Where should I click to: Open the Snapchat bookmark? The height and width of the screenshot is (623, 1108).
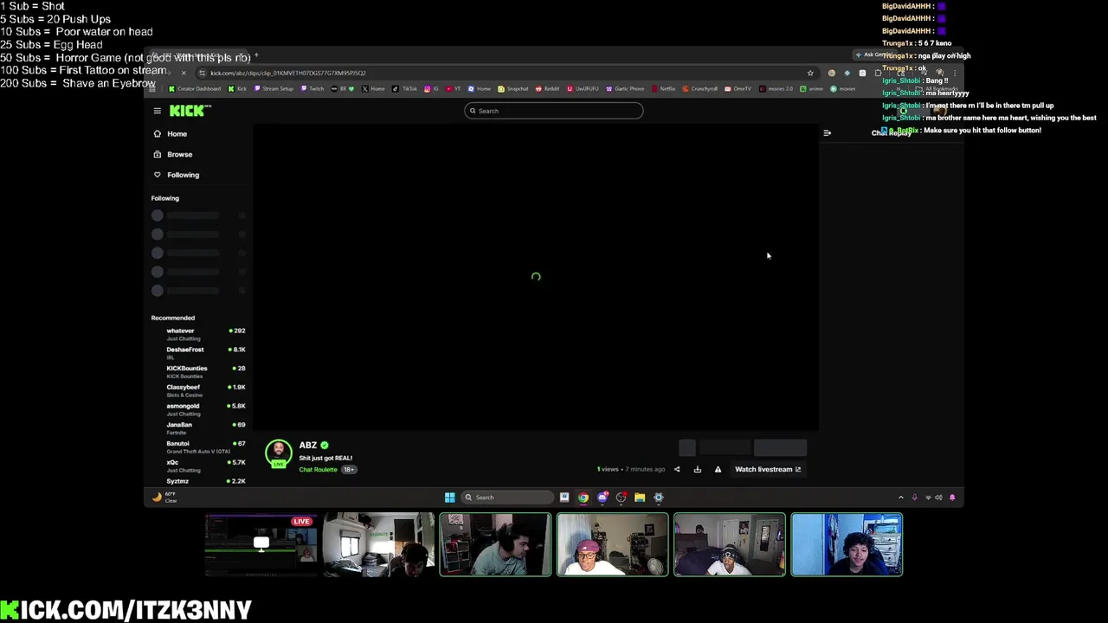tap(513, 88)
